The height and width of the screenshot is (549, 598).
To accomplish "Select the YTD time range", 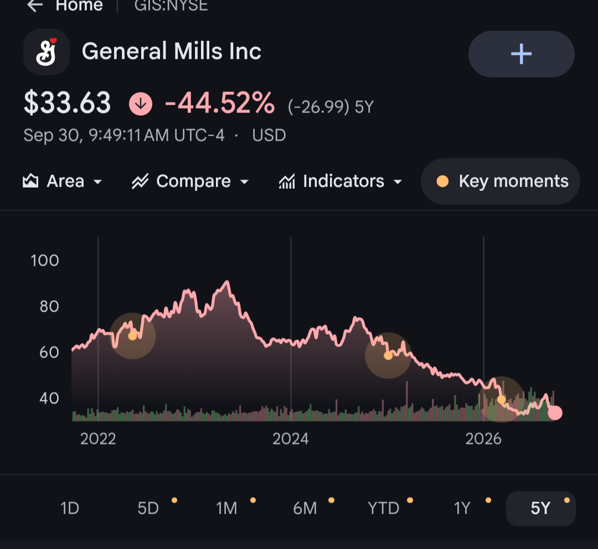I will [x=384, y=508].
